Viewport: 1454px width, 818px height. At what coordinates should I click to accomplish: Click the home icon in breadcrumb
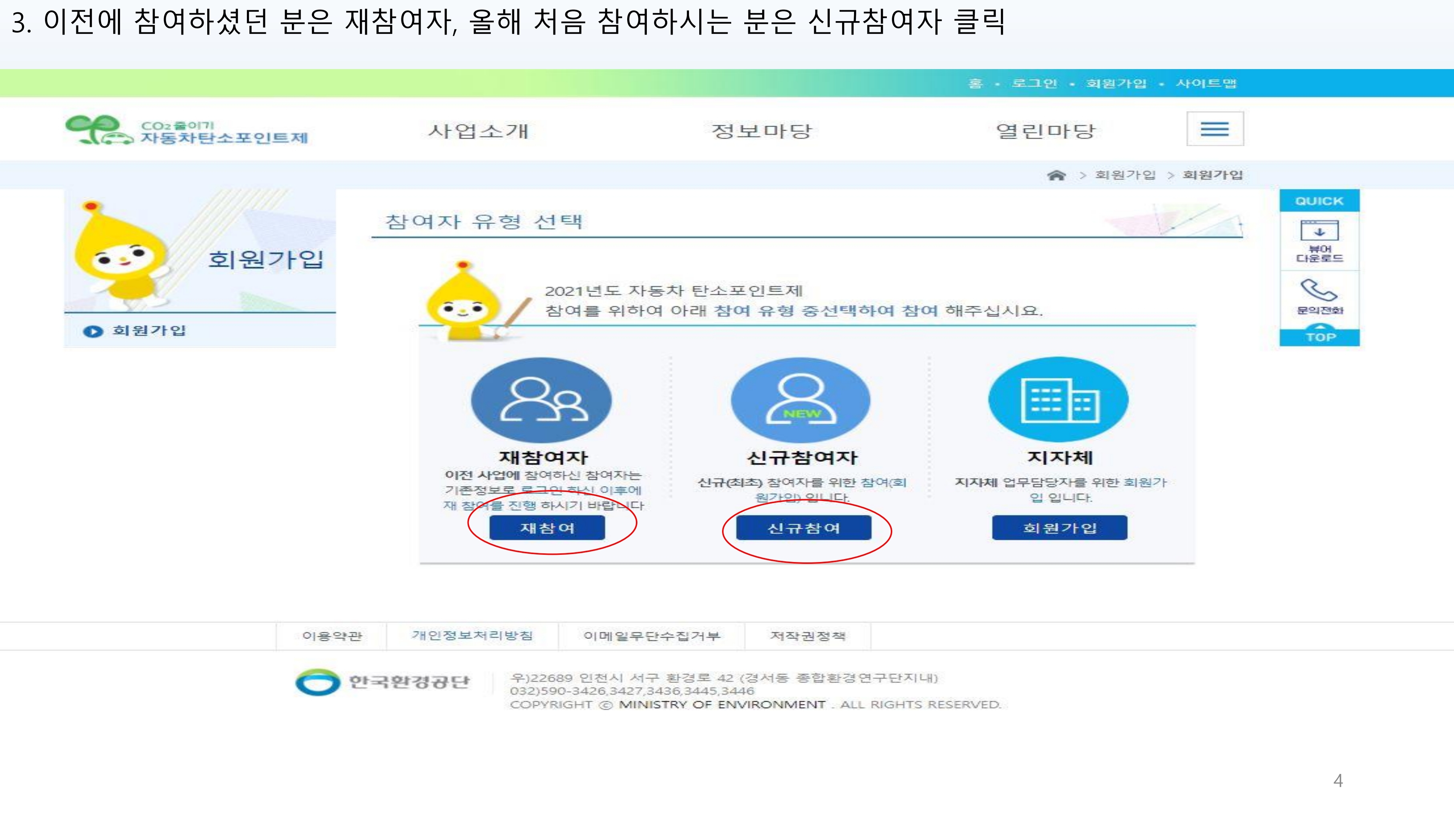click(1056, 175)
